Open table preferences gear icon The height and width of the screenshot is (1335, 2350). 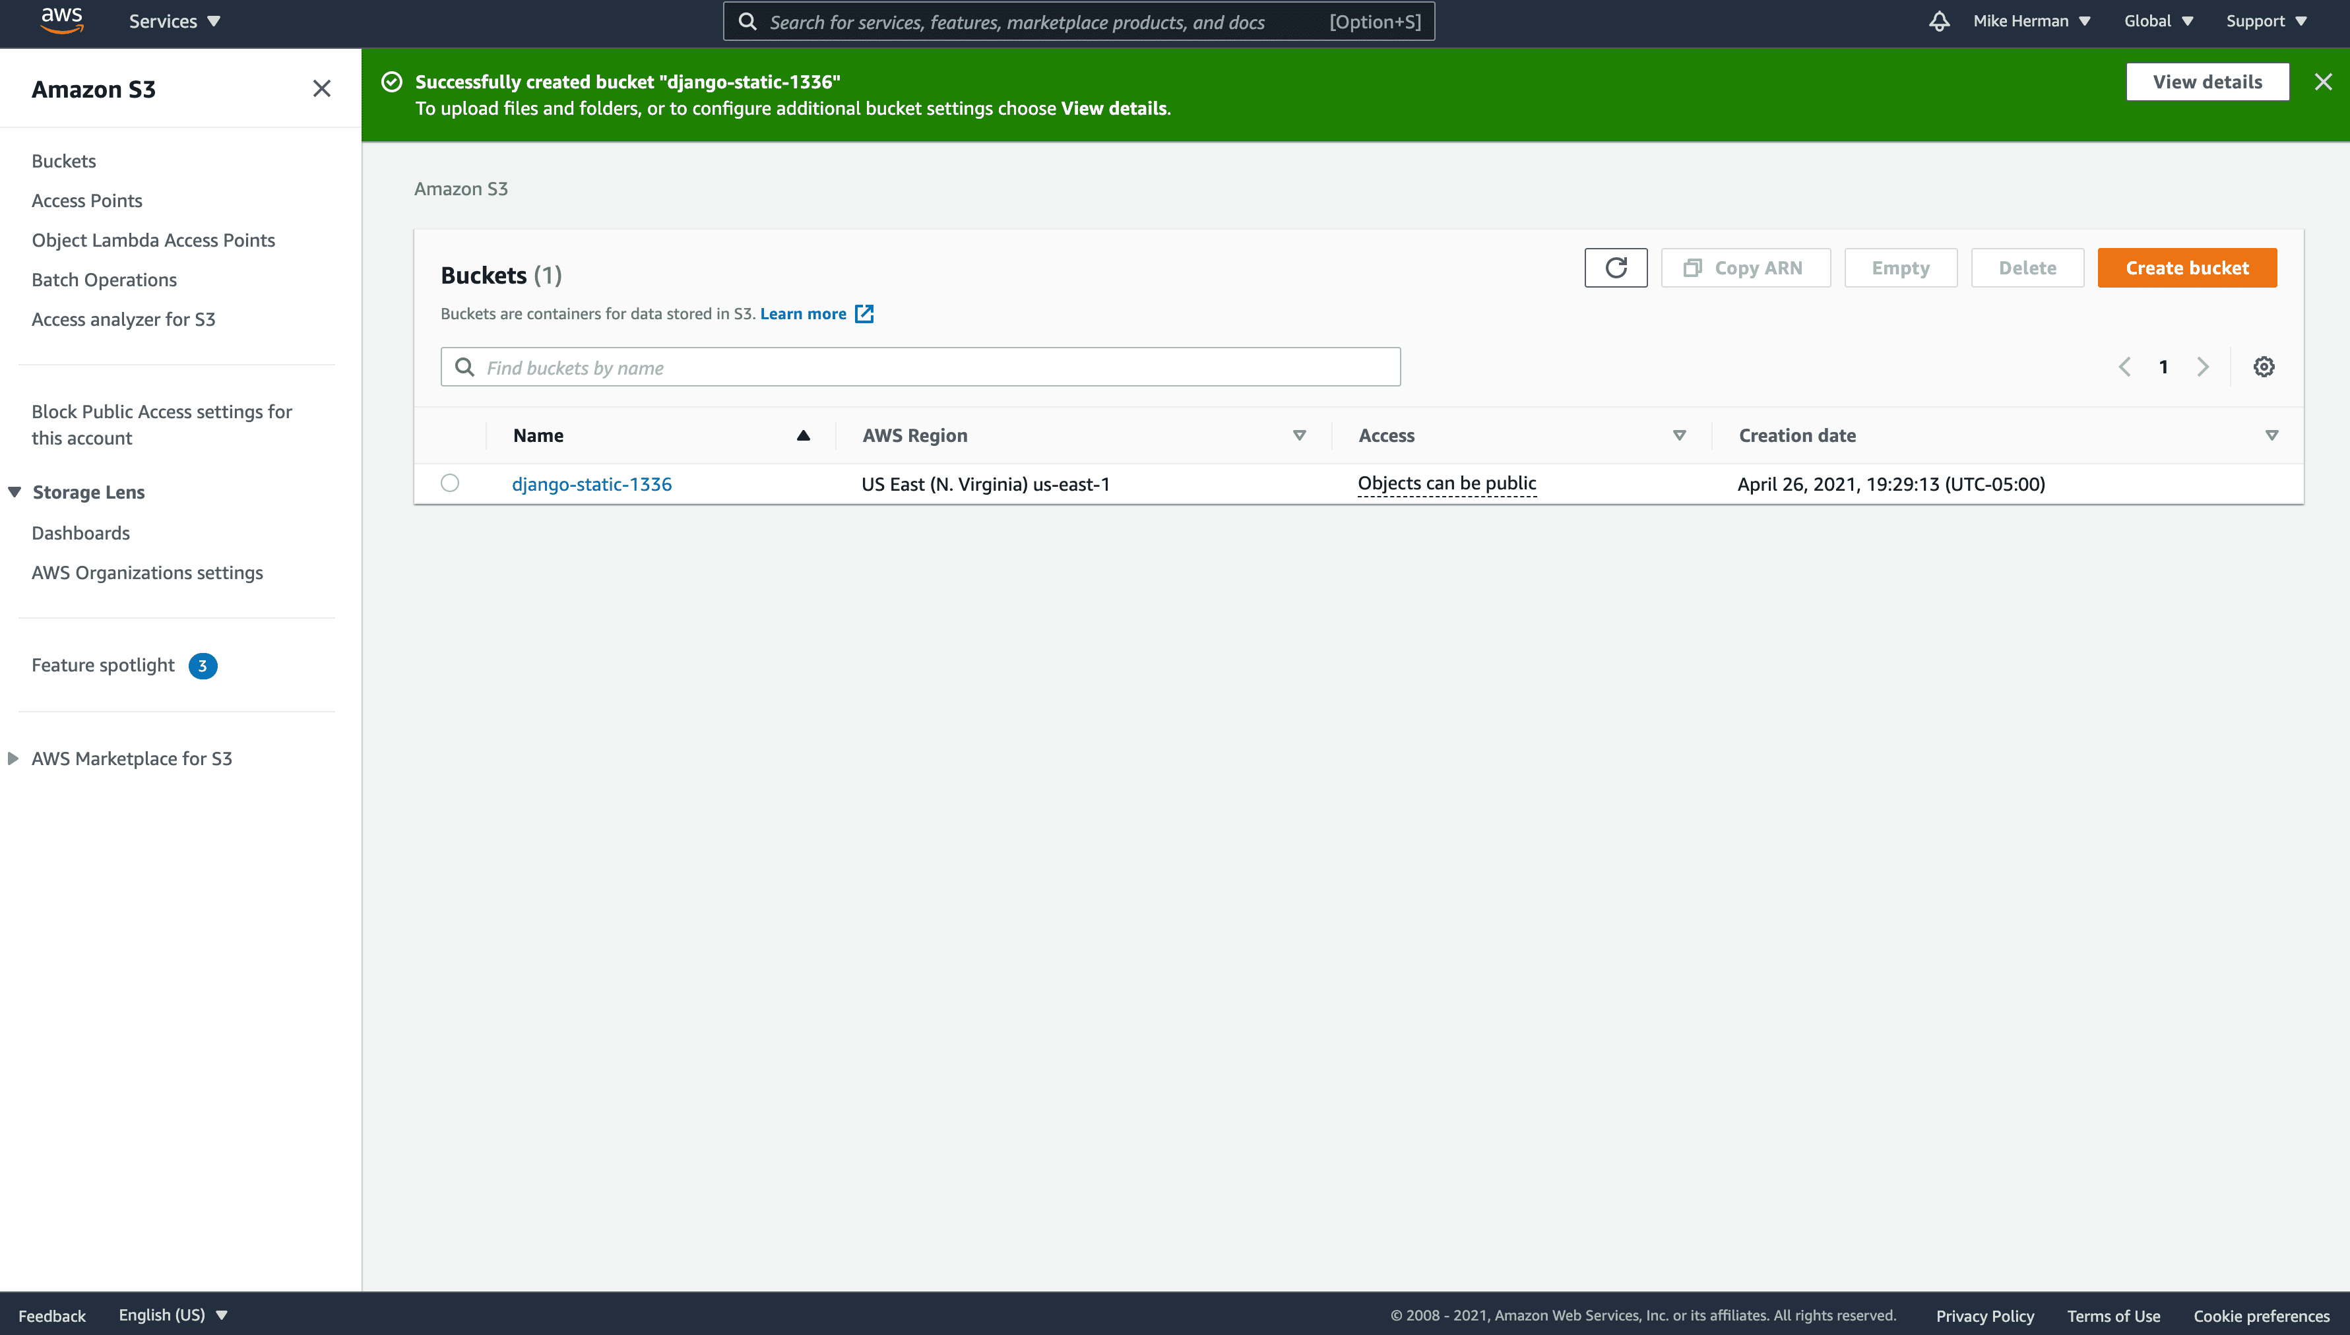point(2263,367)
